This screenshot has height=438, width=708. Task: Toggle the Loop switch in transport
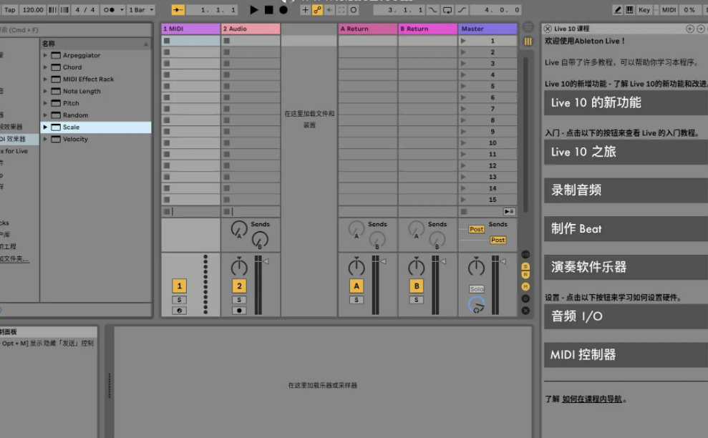point(447,9)
